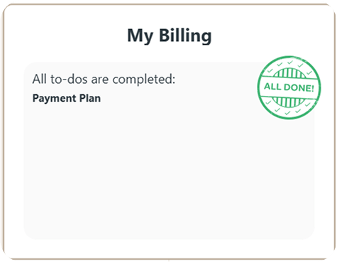The image size is (337, 262).
Task: Select the My Billing heading
Action: pyautogui.click(x=170, y=36)
